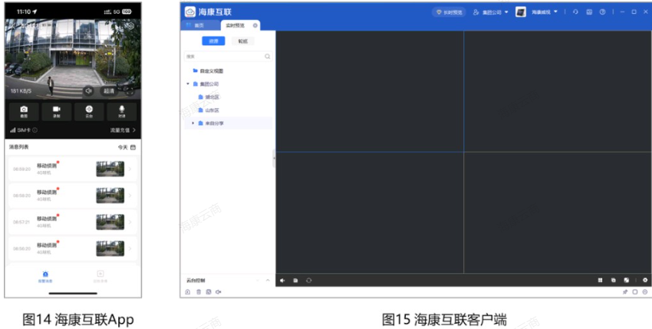
Task: Click the copy windows icon in video toolbar
Action: click(x=614, y=281)
